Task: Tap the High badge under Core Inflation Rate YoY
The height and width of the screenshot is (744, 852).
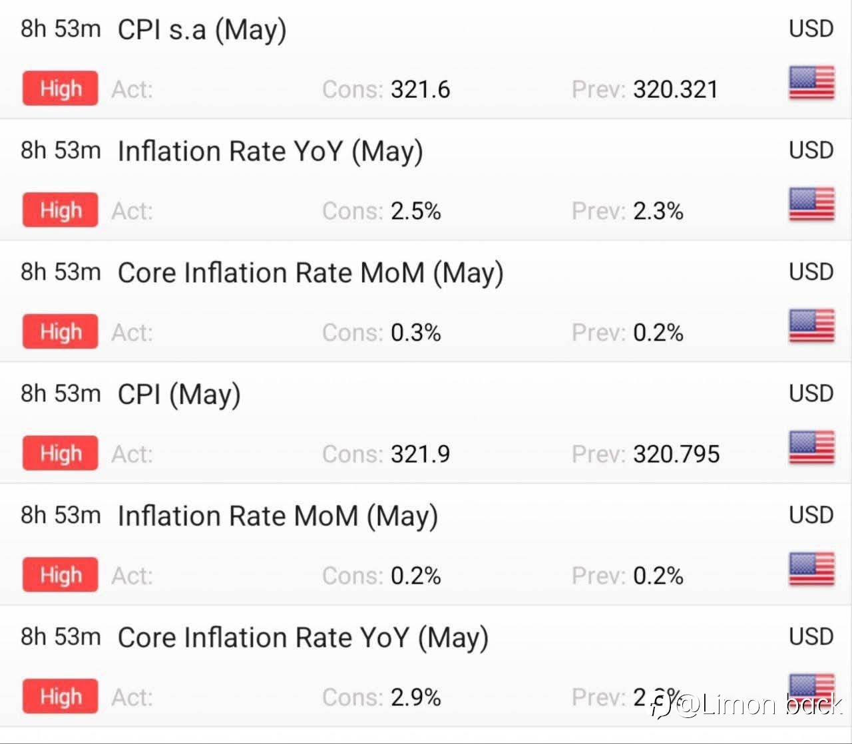Action: click(60, 696)
